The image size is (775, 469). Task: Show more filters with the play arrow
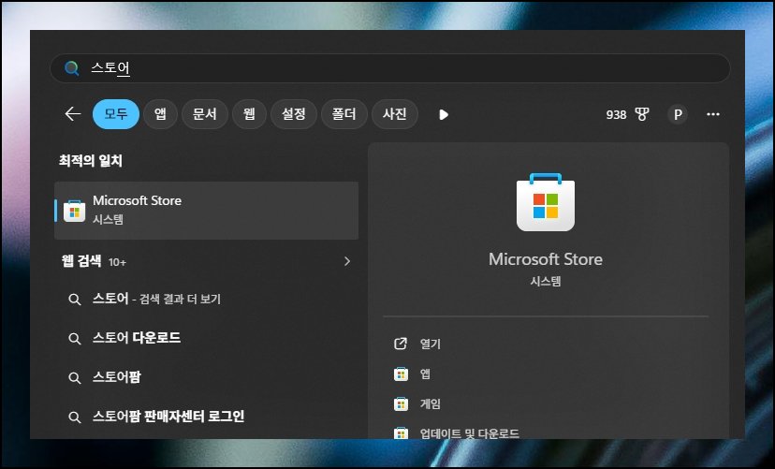[x=444, y=114]
